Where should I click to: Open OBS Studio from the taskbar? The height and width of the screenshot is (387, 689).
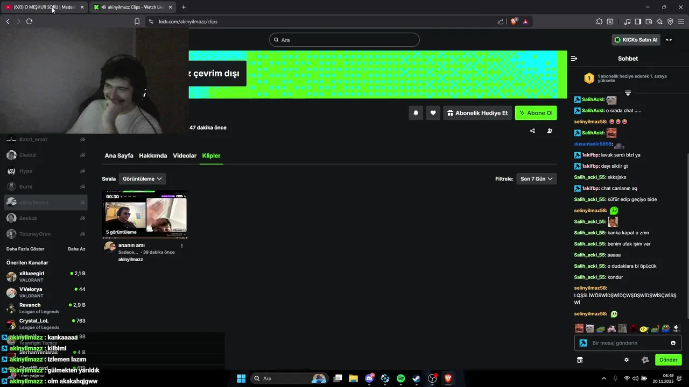coord(432,378)
